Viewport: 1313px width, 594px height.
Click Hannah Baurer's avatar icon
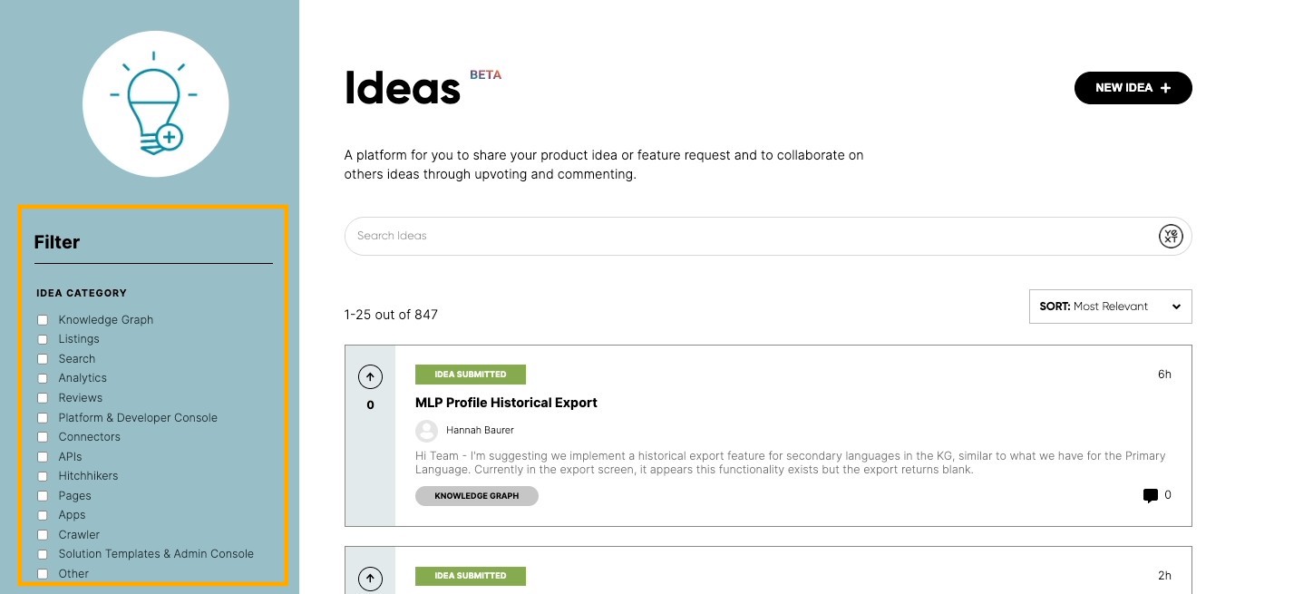tap(426, 431)
